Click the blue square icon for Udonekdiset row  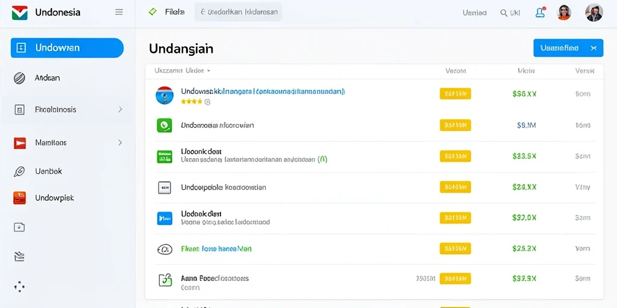(x=164, y=218)
